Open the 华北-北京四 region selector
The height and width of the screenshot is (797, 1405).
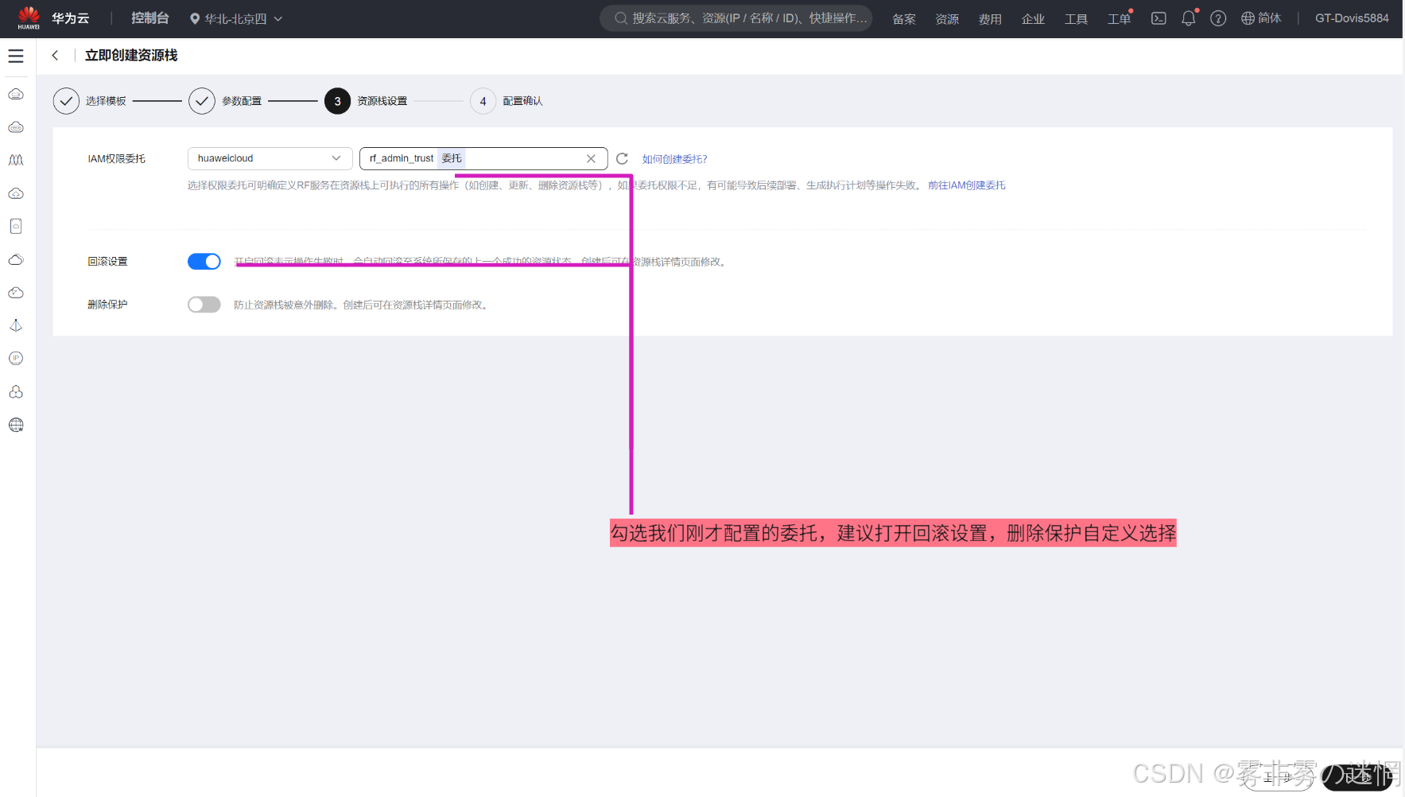pos(235,18)
